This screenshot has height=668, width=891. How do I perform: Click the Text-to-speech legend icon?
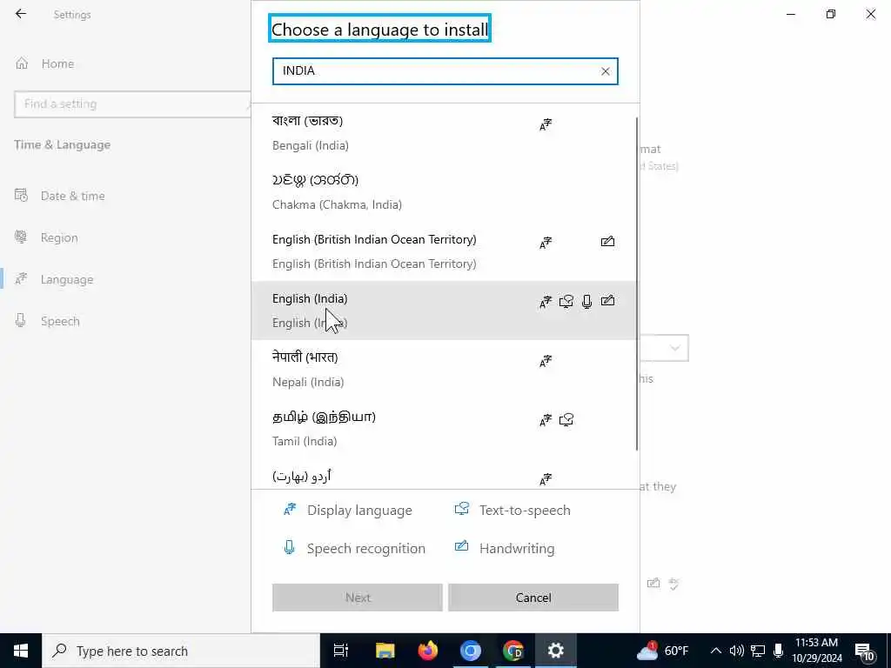coord(461,509)
